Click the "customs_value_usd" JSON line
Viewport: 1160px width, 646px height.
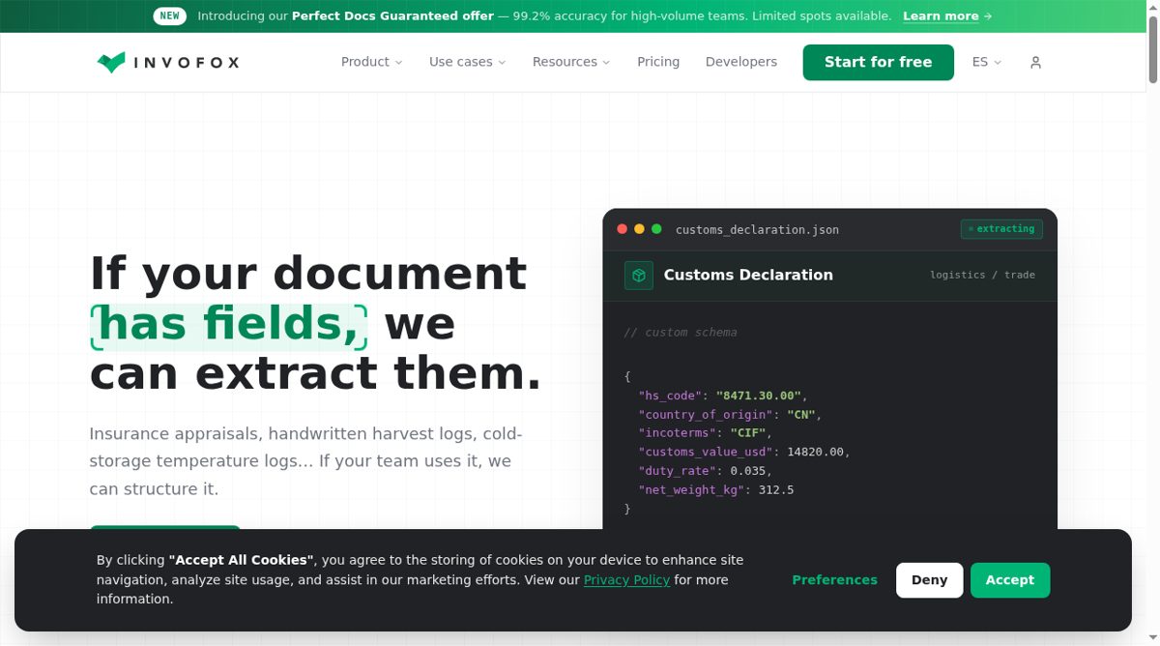[x=744, y=452]
